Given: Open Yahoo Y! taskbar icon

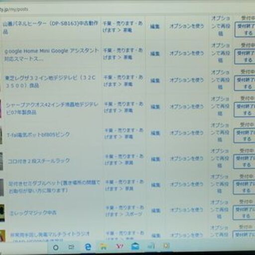Looking at the screenshot, I should (x=120, y=247).
